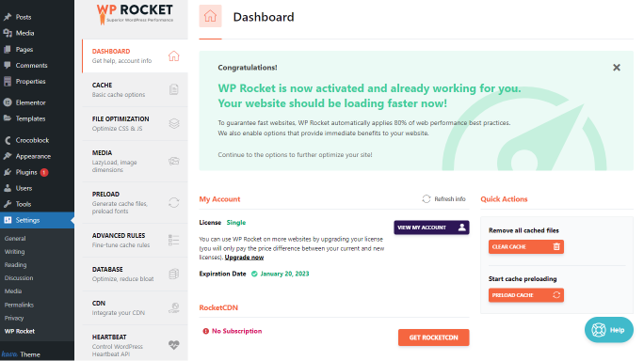Screen dimensions: 644x361
Task: Click the Heartbeat heart icon
Action: click(x=174, y=345)
